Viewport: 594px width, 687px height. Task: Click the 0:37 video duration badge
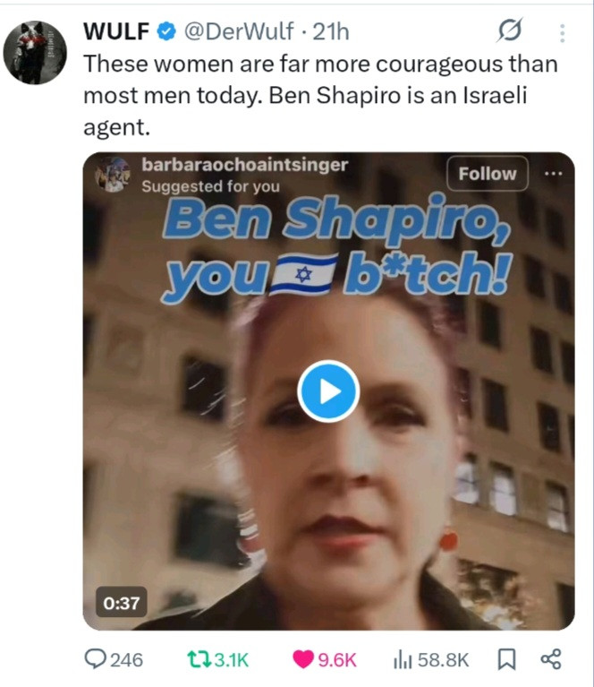tap(122, 604)
